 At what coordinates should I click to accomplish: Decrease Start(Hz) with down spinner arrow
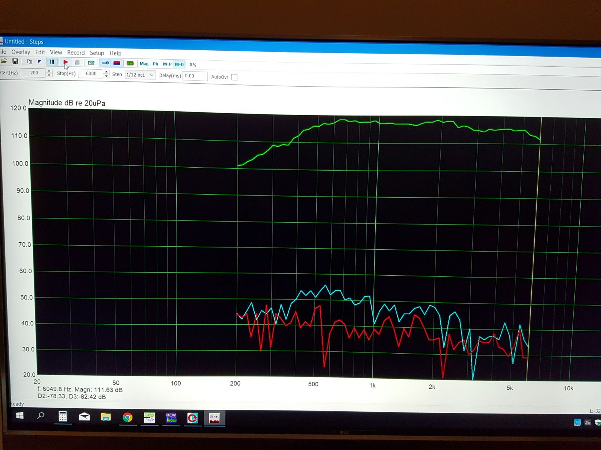49,75
